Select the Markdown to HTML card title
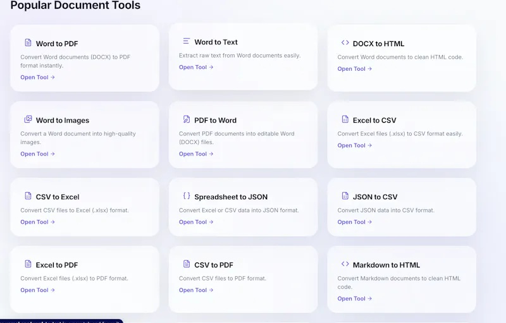This screenshot has height=323, width=506. click(x=386, y=265)
